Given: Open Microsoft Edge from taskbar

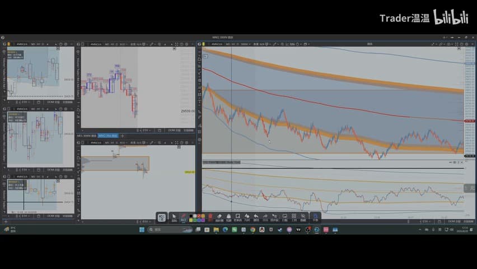Looking at the screenshot, I should tap(226, 229).
